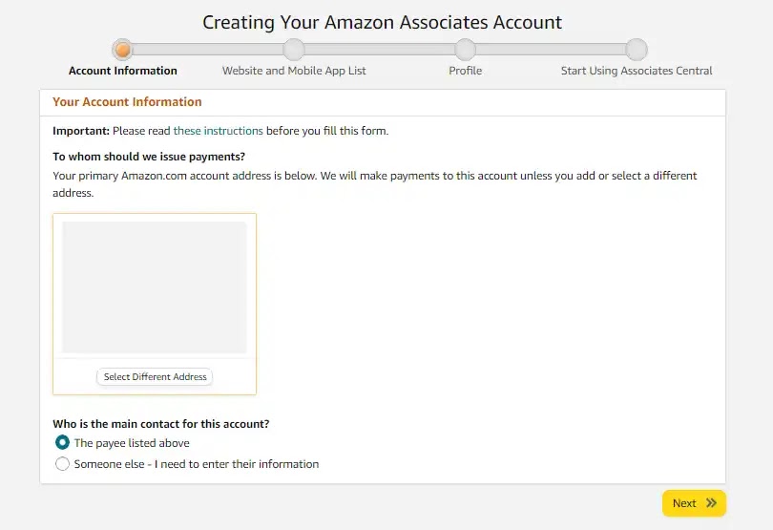Screen dimensions: 773x530
Task: Click progress bar between Profile and Start Using steps
Action: click(551, 49)
